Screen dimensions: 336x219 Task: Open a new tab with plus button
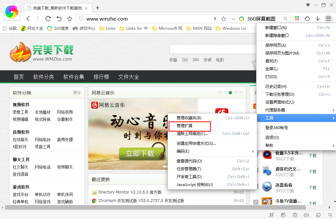pyautogui.click(x=97, y=8)
